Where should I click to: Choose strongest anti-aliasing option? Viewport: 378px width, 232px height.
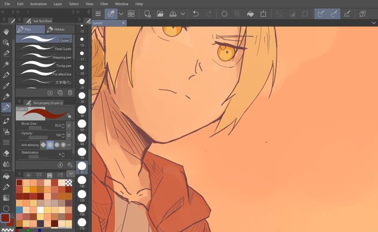pos(63,145)
